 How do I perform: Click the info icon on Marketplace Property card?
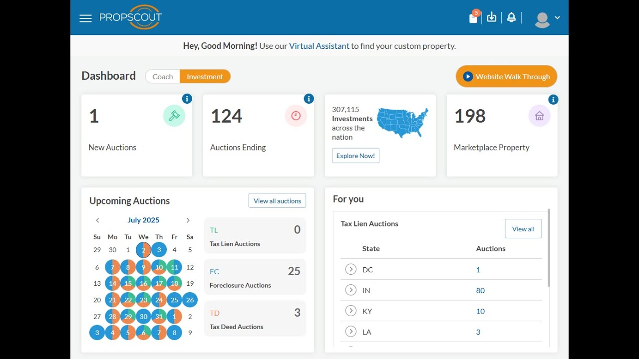pyautogui.click(x=553, y=100)
